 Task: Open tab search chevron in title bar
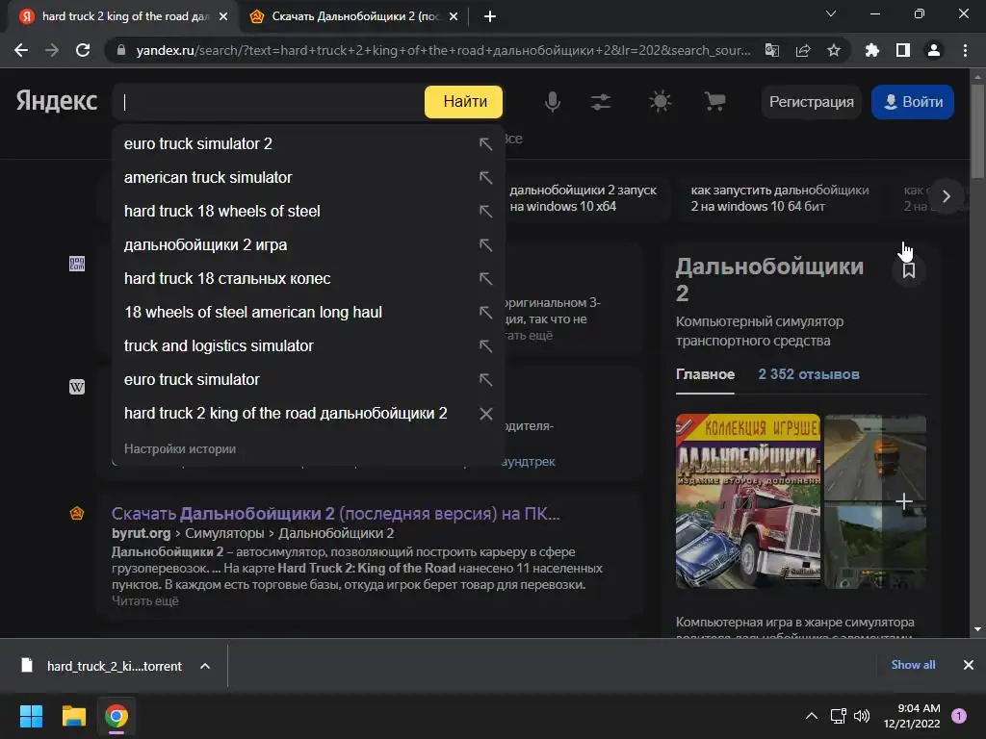[x=831, y=13]
